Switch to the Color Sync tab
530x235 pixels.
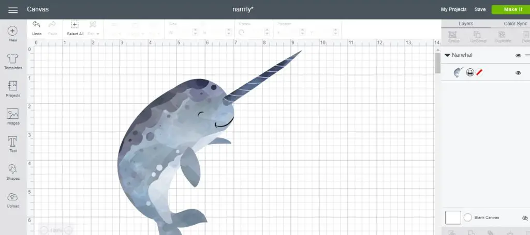tap(515, 24)
